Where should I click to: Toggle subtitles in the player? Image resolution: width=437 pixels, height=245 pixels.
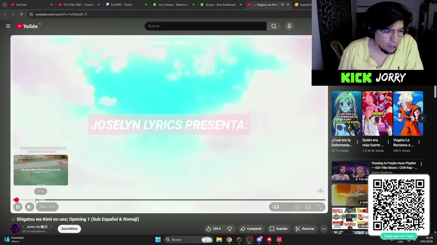(x=286, y=207)
